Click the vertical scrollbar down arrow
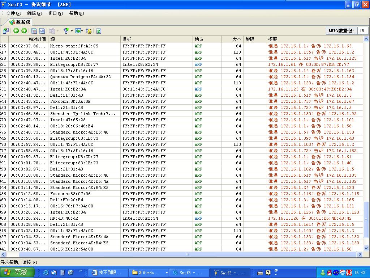370x278 pixels. [366, 248]
